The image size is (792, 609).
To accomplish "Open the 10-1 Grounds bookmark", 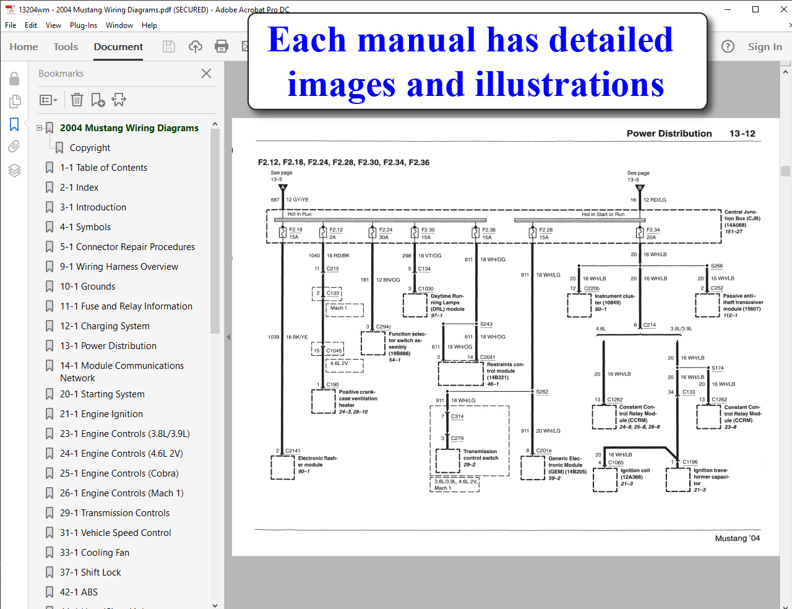I will click(x=87, y=287).
